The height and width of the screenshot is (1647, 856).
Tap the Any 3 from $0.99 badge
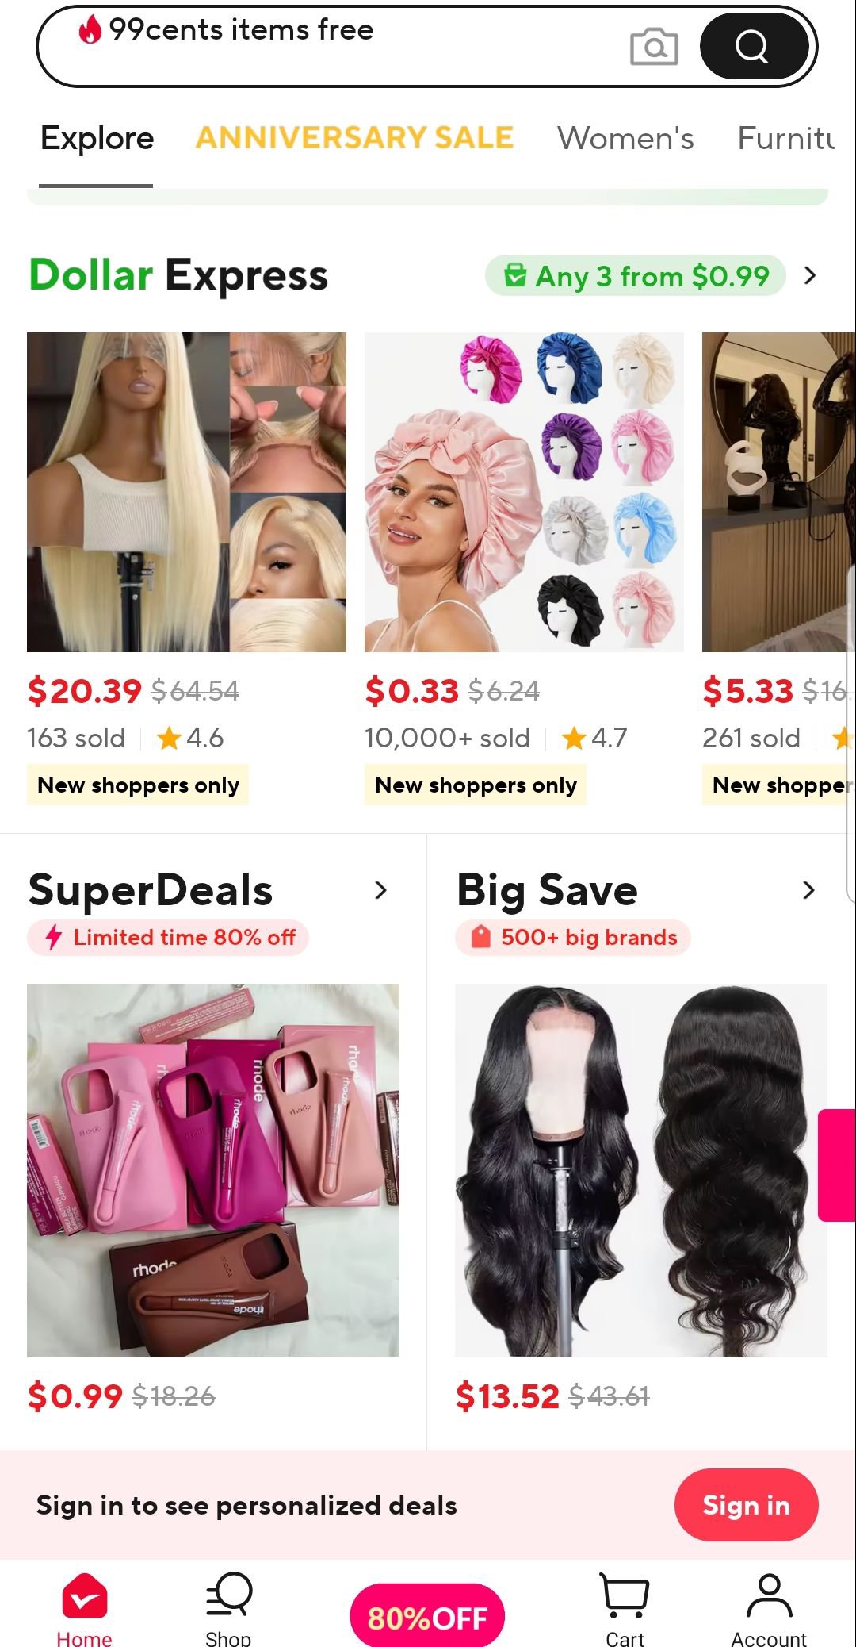pyautogui.click(x=636, y=276)
